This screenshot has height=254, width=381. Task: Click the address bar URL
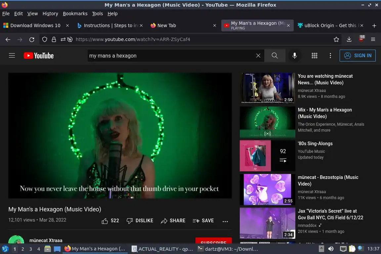(133, 39)
